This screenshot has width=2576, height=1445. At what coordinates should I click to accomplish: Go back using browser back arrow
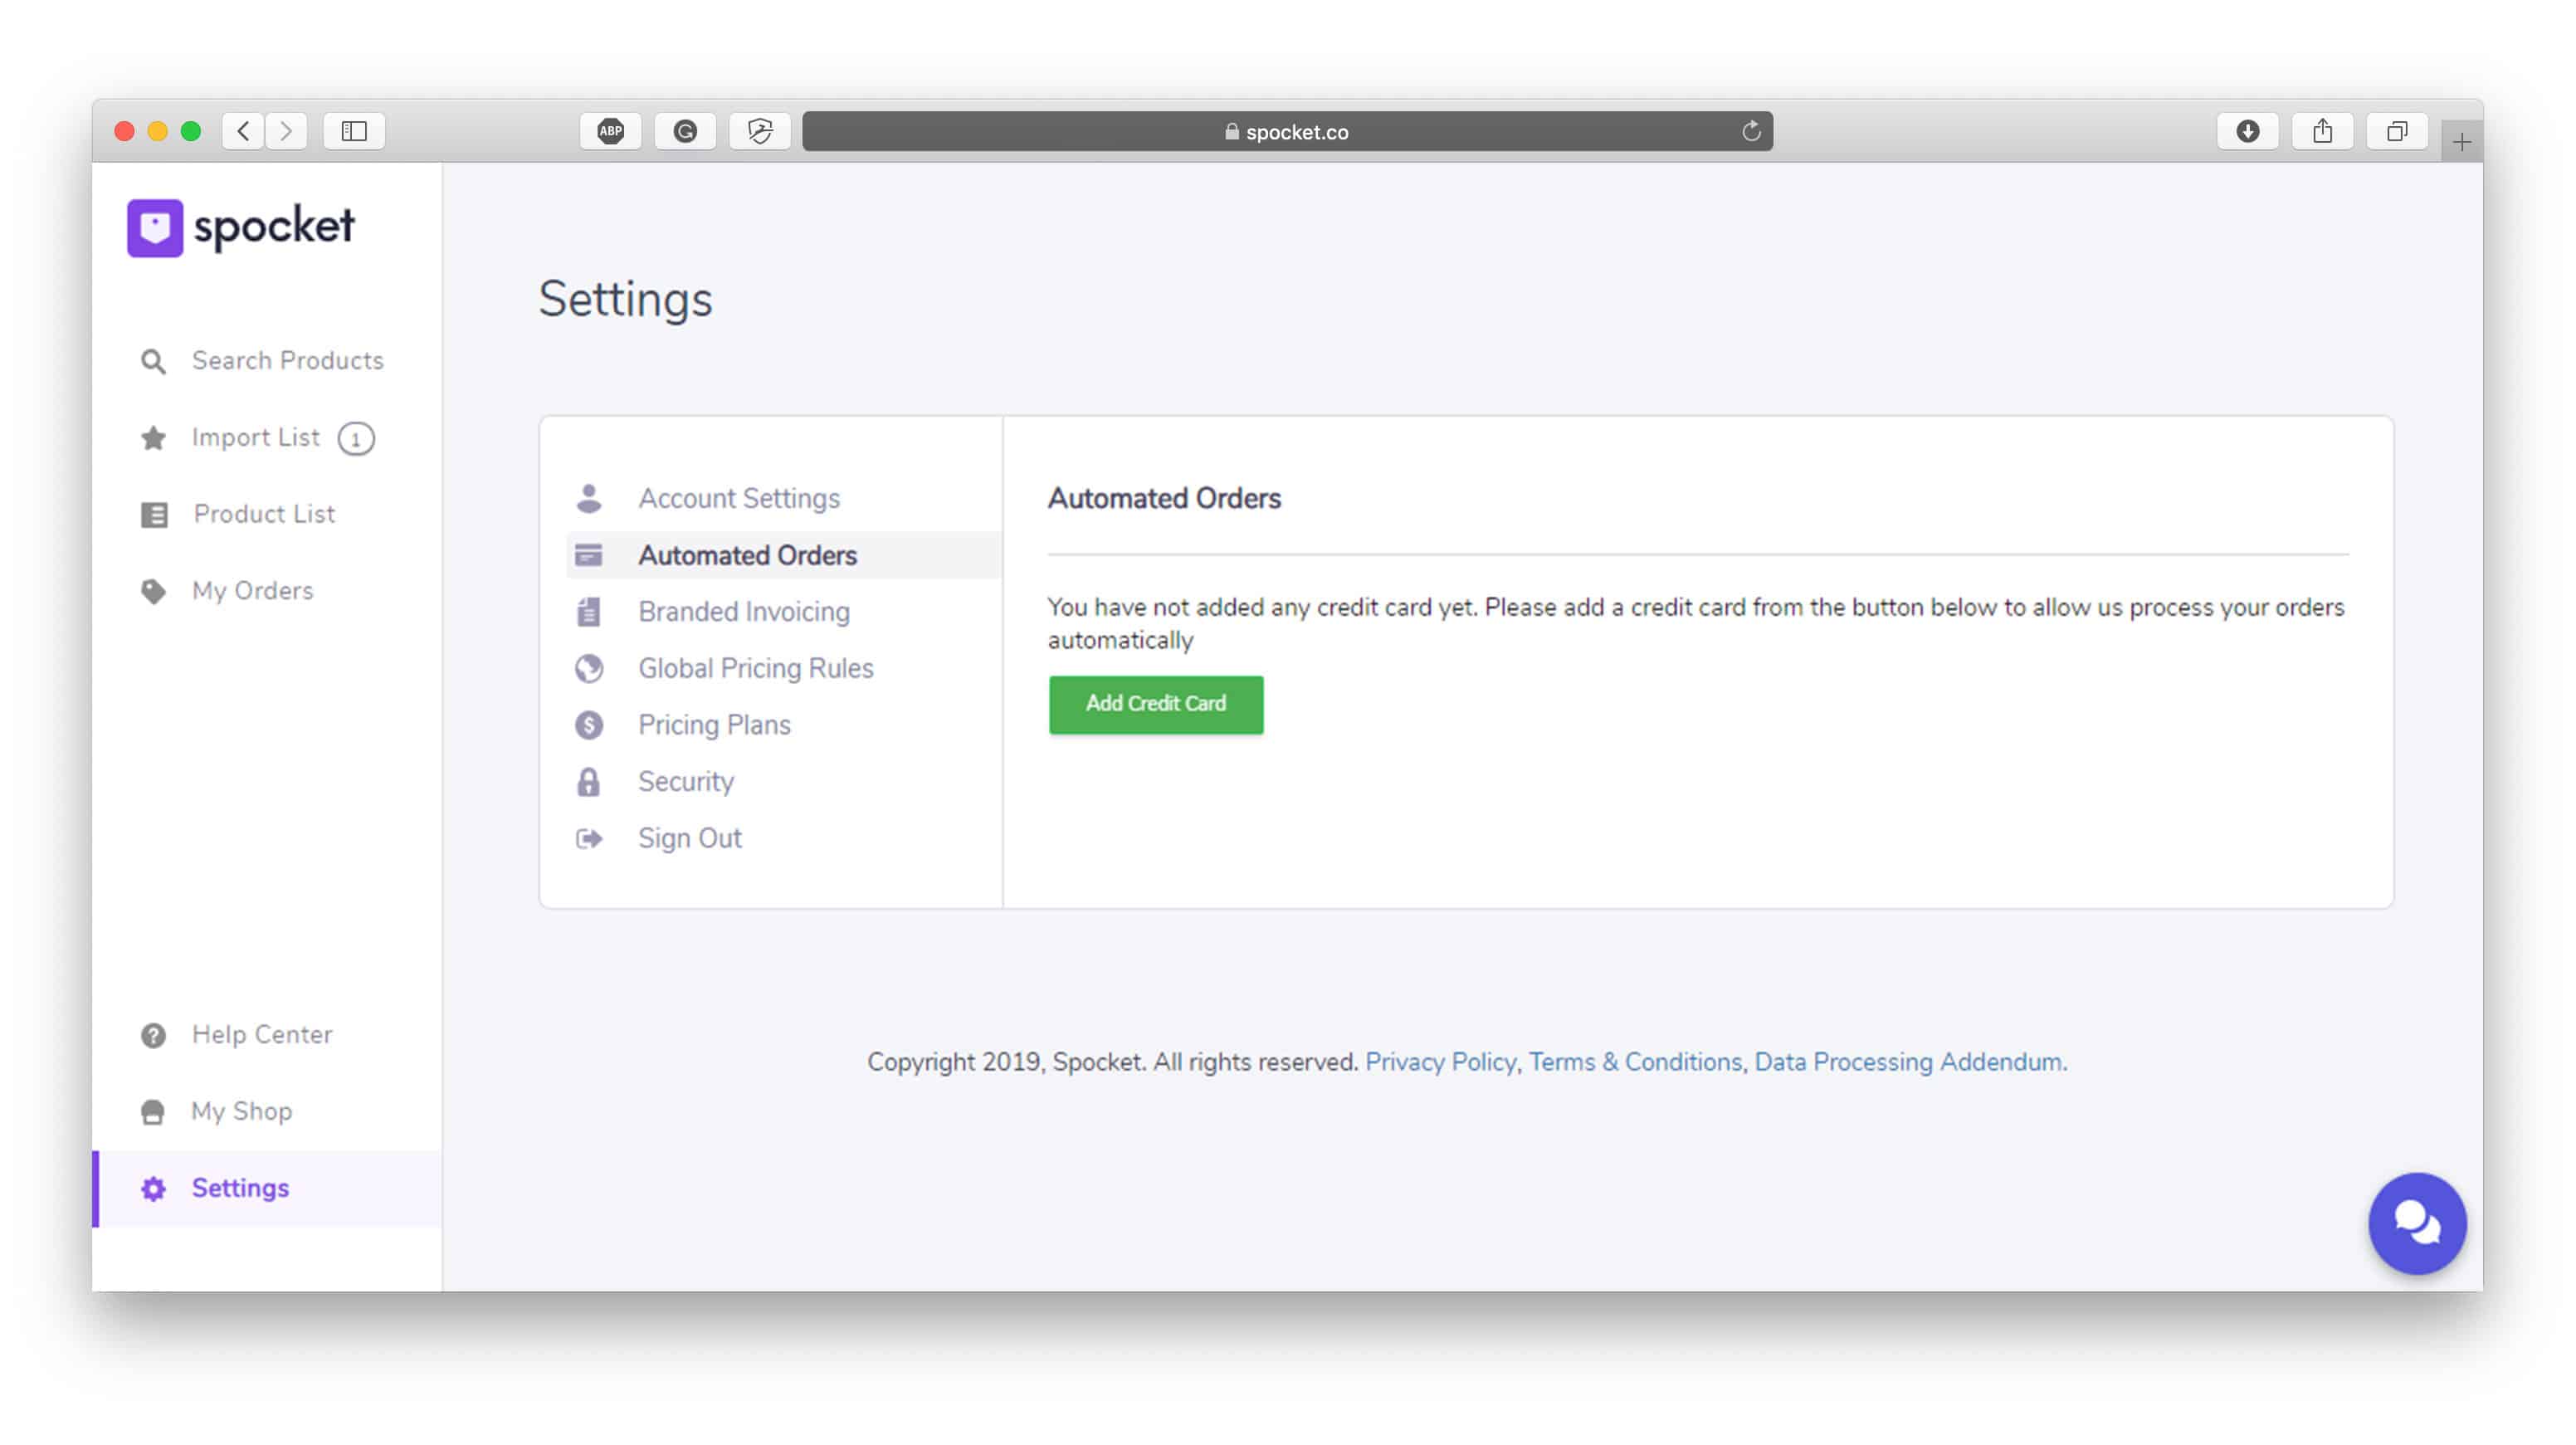(x=243, y=131)
